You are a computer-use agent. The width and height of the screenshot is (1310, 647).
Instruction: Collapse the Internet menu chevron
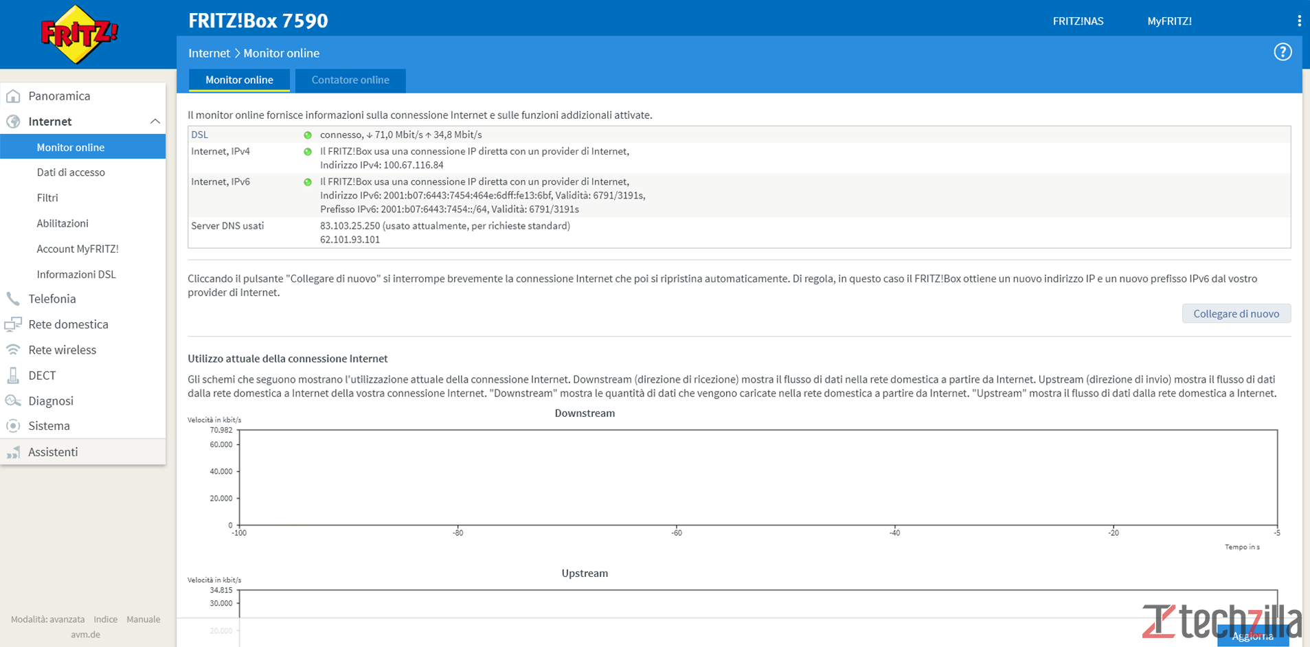155,122
